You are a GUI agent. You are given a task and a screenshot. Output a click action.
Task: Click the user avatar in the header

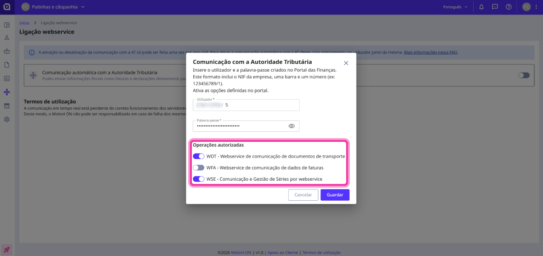tap(526, 7)
